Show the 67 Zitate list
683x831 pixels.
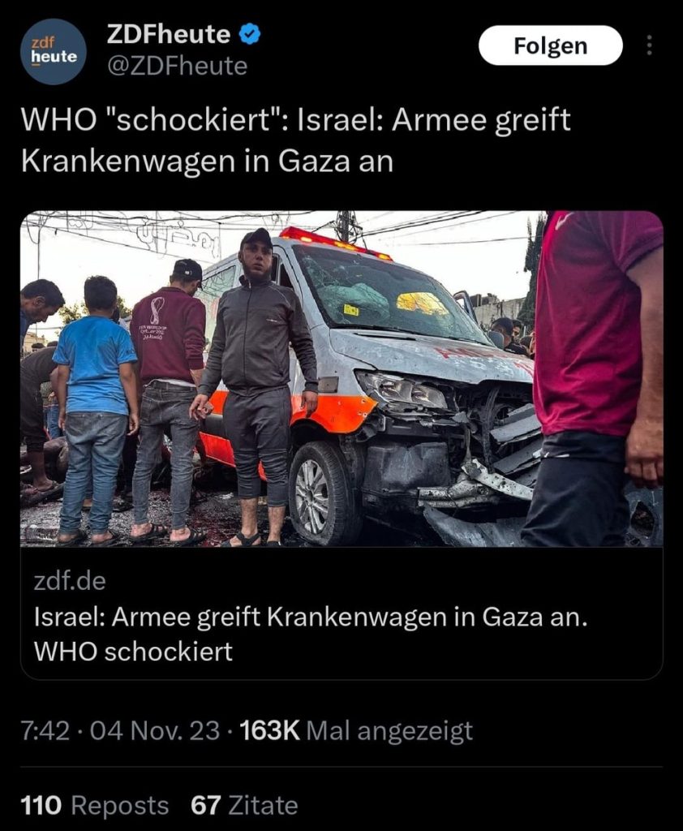[244, 806]
